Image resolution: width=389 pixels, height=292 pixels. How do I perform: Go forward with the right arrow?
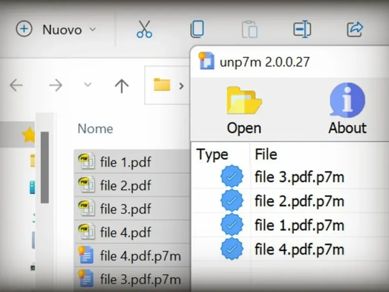(55, 85)
